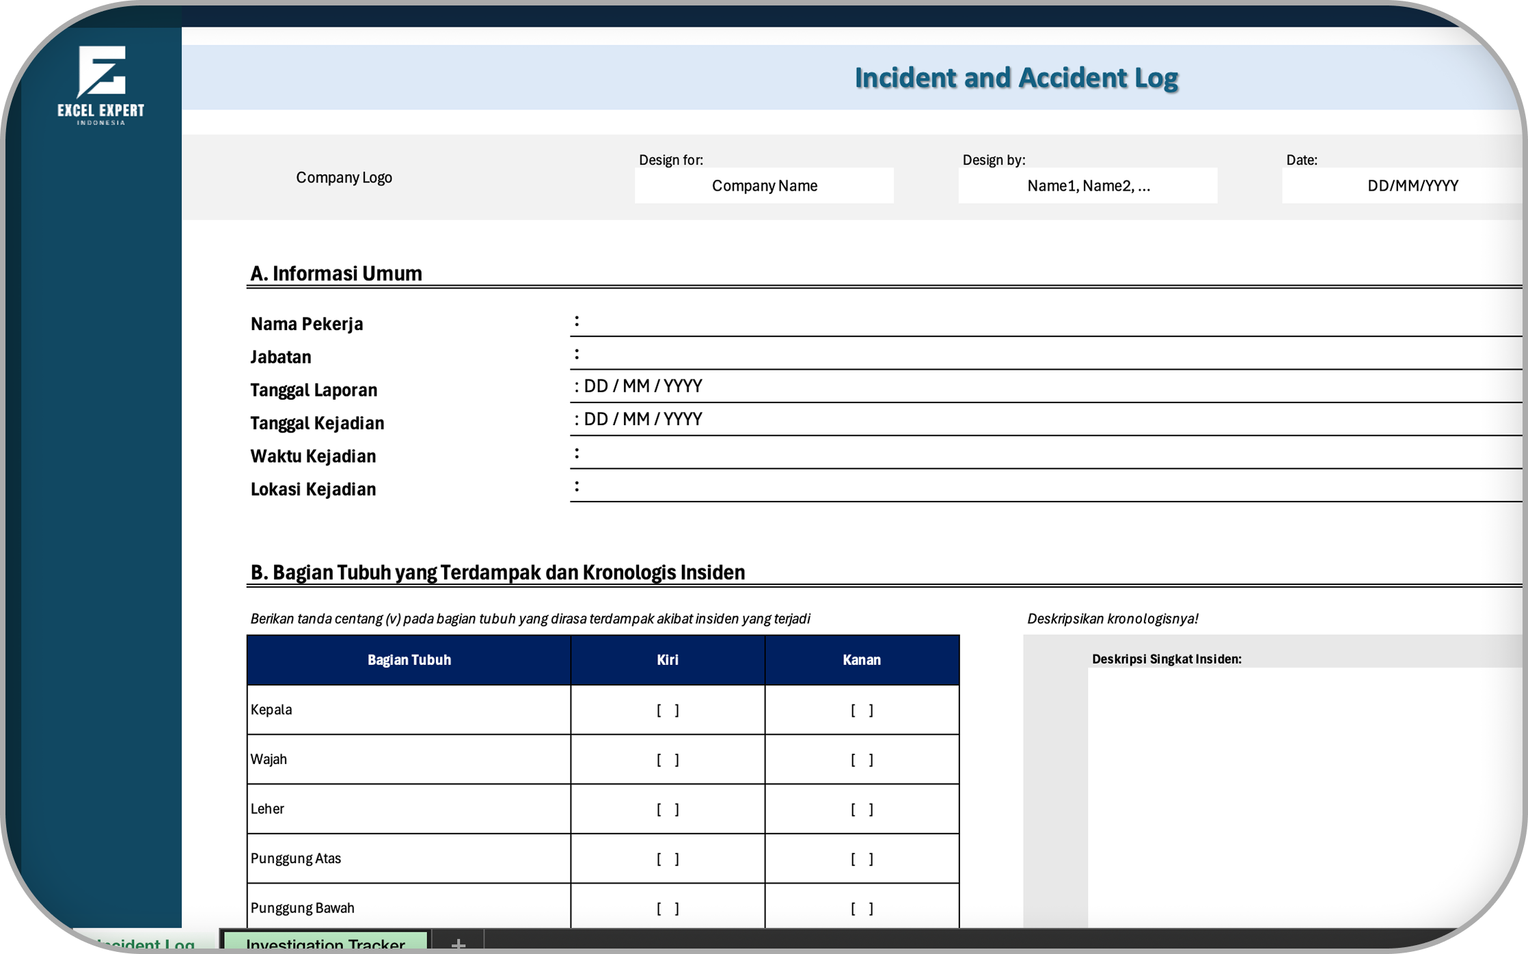Screen dimensions: 1528x954
Task: Click the Lokasi Kejadian input line
Action: tap(1025, 487)
